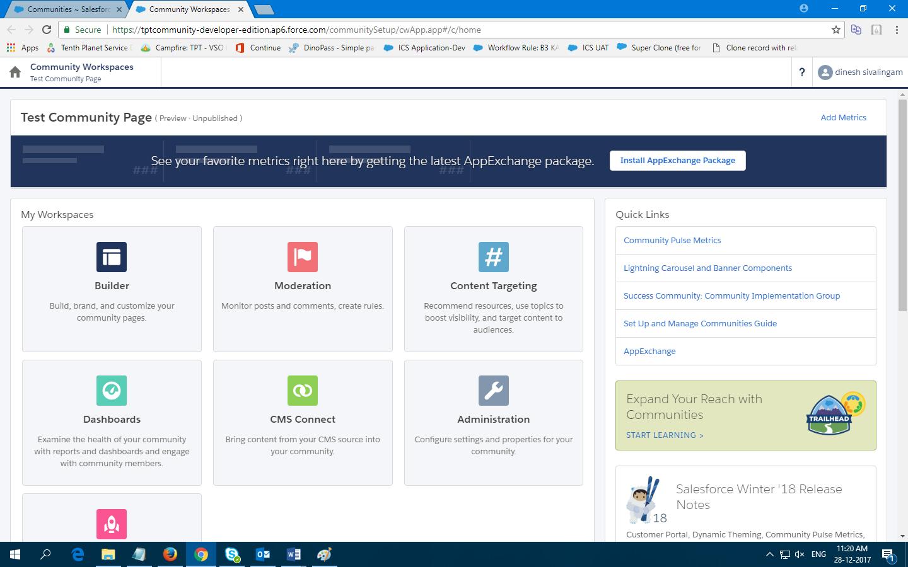Open File Explorer from taskbar
Image resolution: width=908 pixels, height=567 pixels.
click(x=108, y=554)
